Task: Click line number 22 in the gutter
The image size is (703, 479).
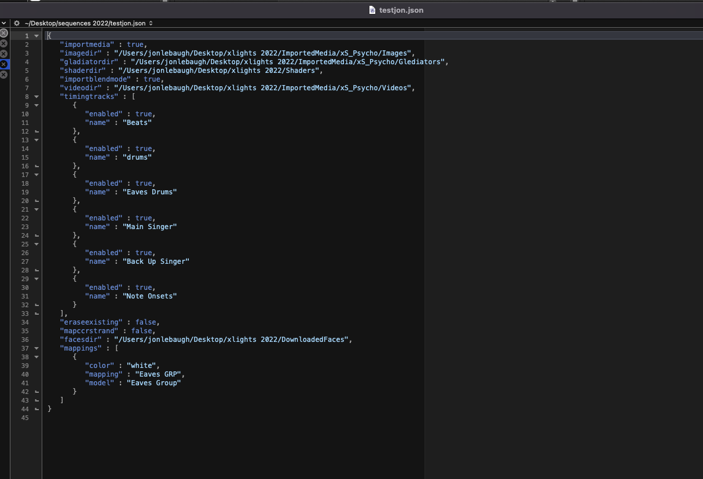Action: pyautogui.click(x=24, y=218)
